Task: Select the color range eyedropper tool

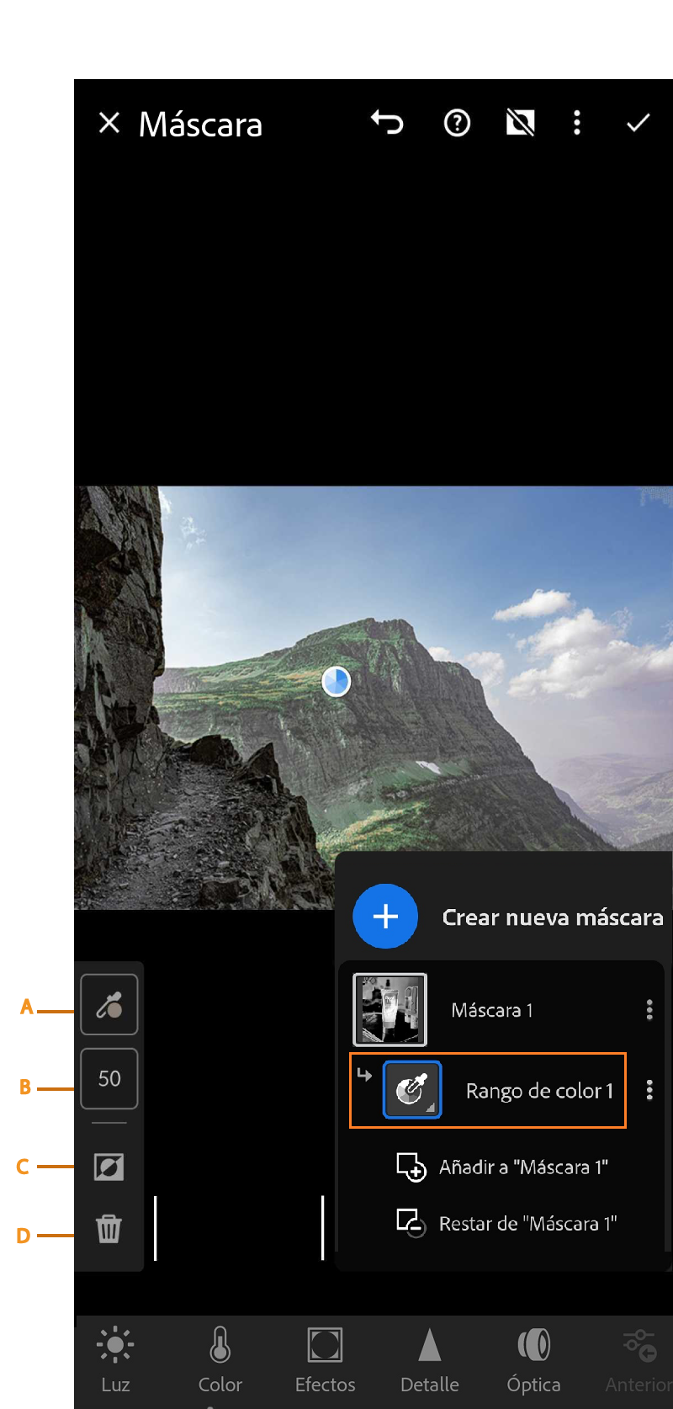Action: (109, 1004)
